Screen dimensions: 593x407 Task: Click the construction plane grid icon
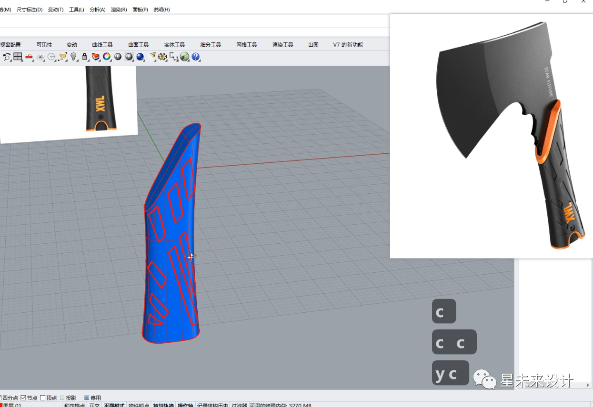point(40,57)
